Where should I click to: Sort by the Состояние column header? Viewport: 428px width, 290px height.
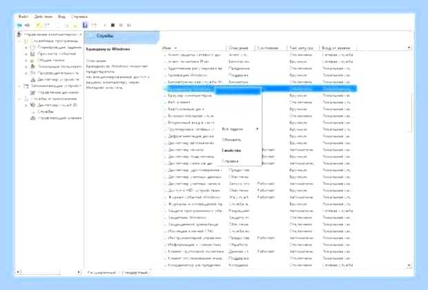click(x=271, y=48)
